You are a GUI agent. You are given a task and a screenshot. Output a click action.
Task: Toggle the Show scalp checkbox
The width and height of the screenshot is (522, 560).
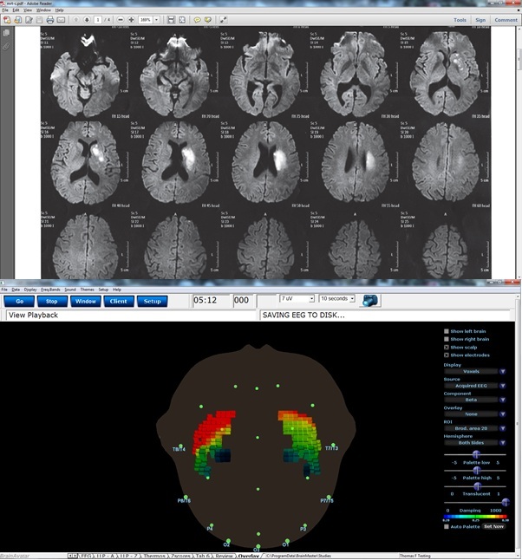pos(447,347)
